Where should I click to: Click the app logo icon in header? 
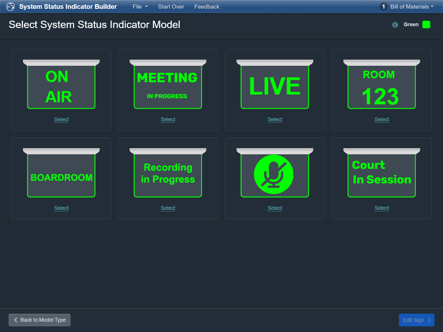[x=10, y=6]
